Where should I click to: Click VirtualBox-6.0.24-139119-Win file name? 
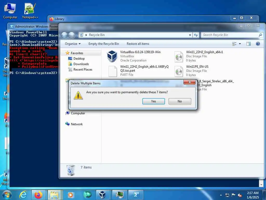point(140,52)
